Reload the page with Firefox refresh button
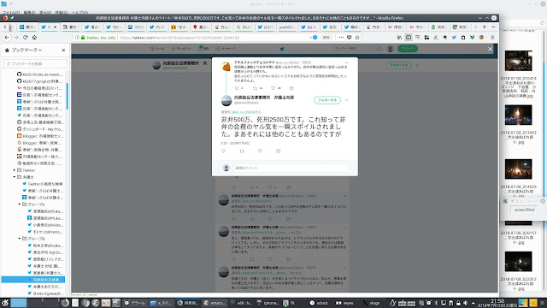 25,38
